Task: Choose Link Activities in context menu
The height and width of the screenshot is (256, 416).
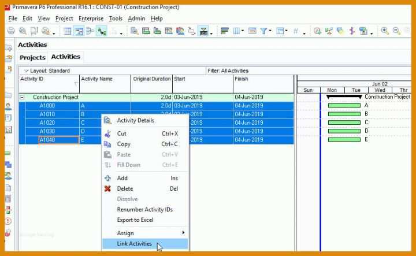Action: tap(145, 243)
